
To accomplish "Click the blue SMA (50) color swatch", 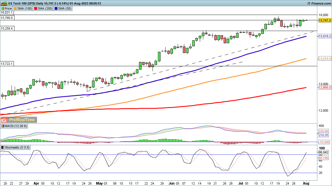I will pyautogui.click(x=56, y=8).
